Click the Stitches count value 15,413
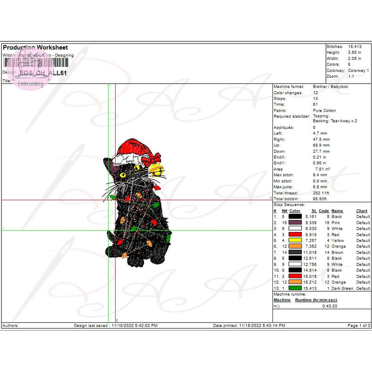 355,46
